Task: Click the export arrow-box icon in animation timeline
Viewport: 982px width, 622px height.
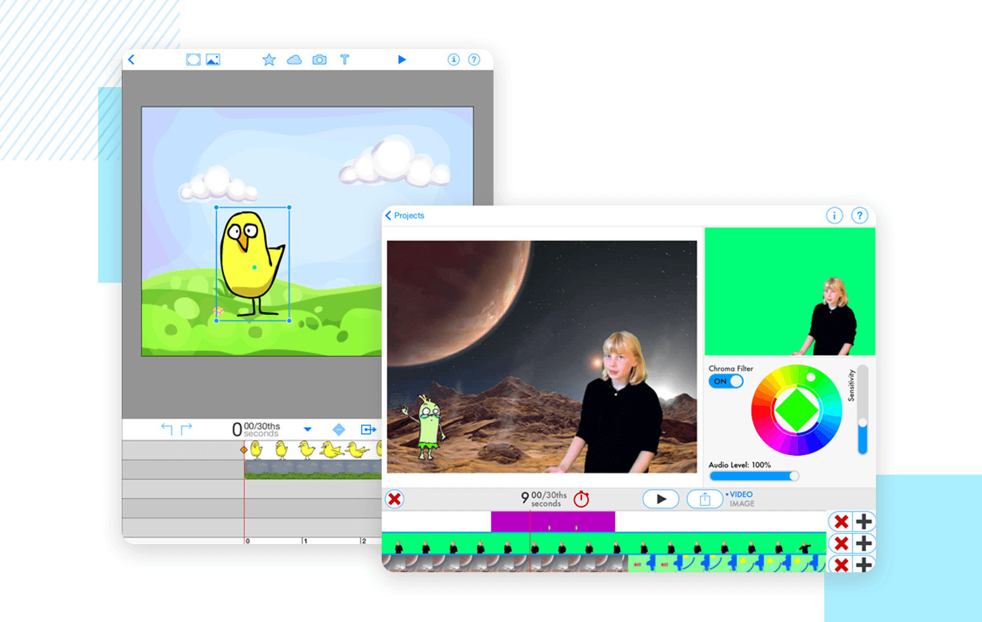Action: coord(369,430)
